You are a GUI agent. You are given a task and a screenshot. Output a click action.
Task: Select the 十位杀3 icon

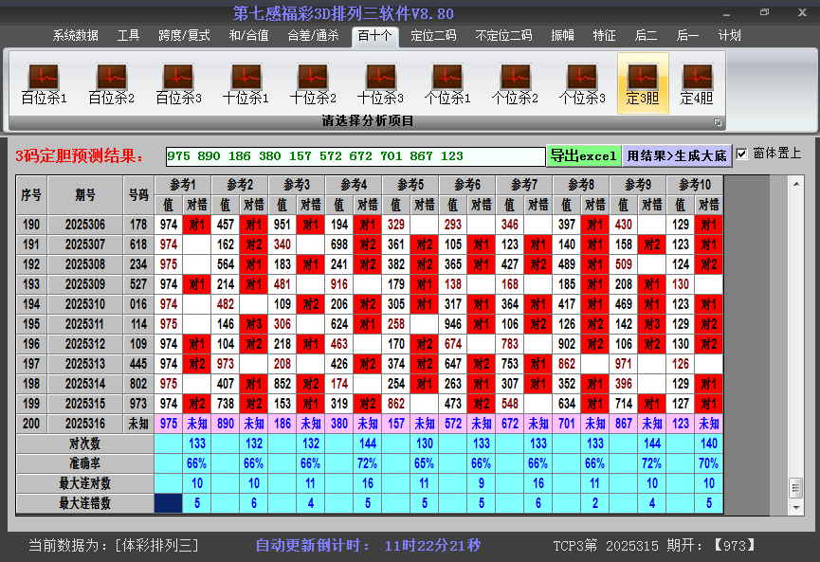pyautogui.click(x=380, y=82)
